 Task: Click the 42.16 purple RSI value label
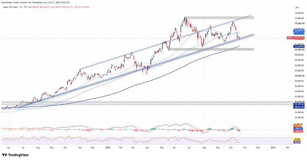297,142
